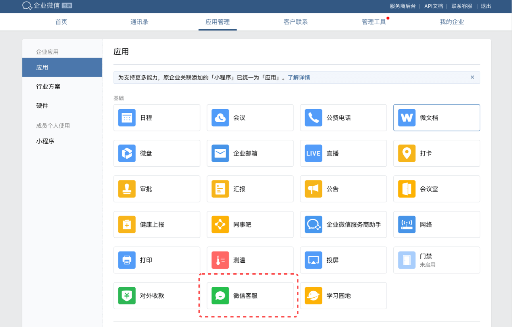Click the 企业微信 logo in header

tap(40, 6)
